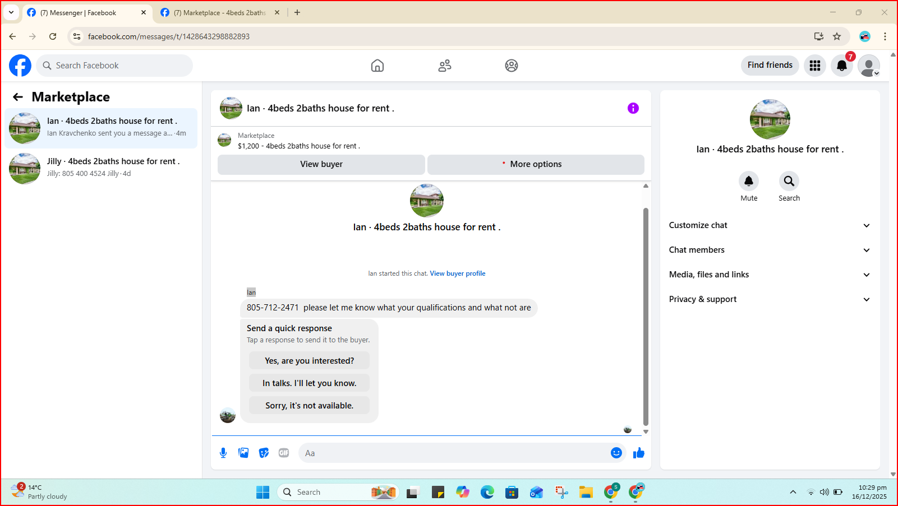Click the Facebook logo
Screen dimensions: 898x506
pyautogui.click(x=20, y=66)
